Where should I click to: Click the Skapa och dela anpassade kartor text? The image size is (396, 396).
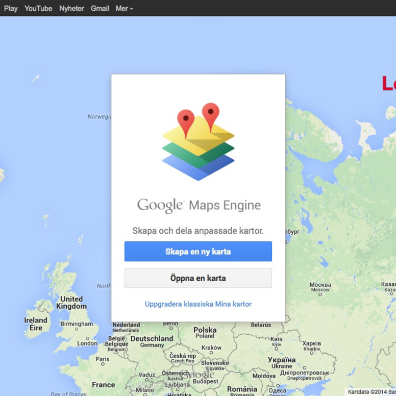tap(198, 231)
